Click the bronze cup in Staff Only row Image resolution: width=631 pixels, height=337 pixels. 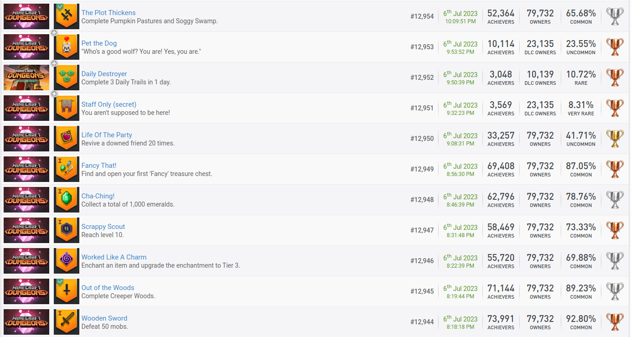(615, 108)
